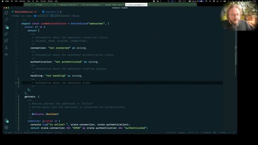Open the Selection menu
Image resolution: width=258 pixels, height=145 pixels.
tap(22, 1)
